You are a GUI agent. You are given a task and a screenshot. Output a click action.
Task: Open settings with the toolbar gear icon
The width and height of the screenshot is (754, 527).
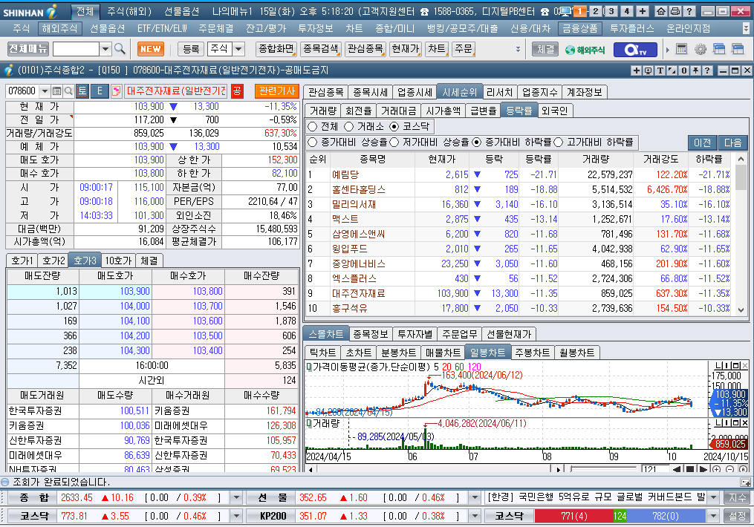[700, 49]
